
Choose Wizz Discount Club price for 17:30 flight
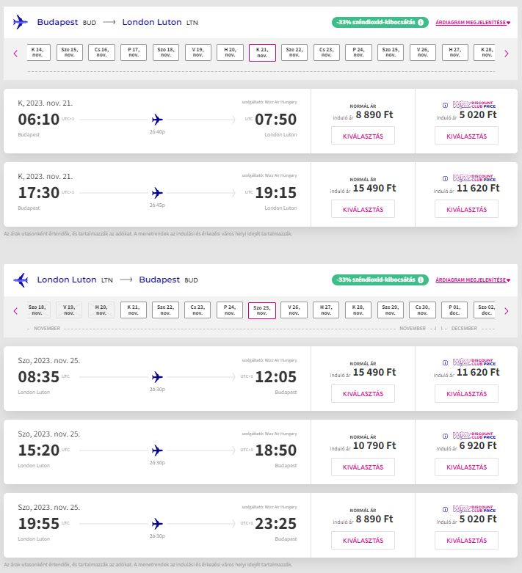466,209
